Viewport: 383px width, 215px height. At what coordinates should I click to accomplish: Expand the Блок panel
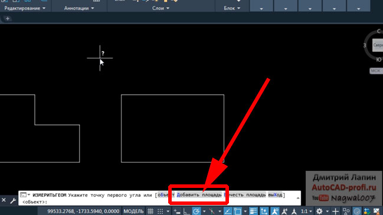[232, 8]
